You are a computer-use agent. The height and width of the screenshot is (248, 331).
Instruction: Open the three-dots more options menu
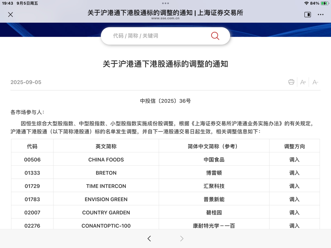[x=320, y=15]
